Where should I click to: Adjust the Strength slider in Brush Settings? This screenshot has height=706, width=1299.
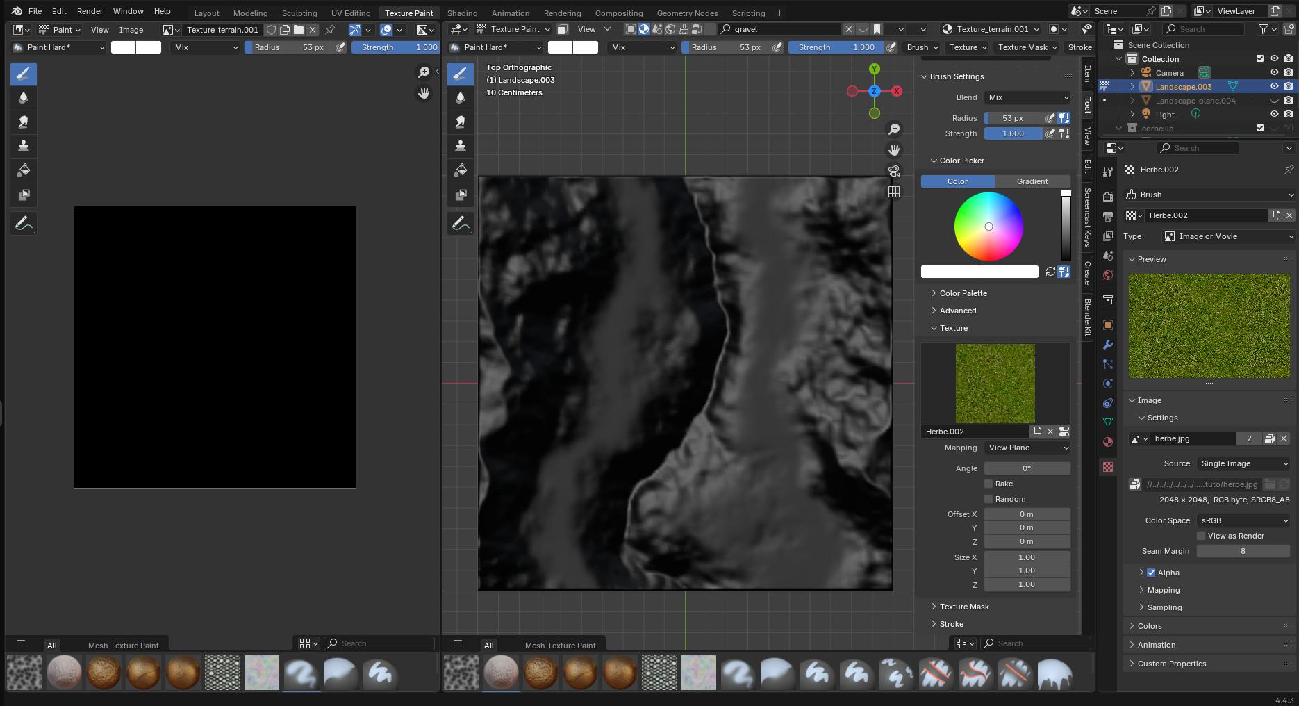click(x=1013, y=133)
